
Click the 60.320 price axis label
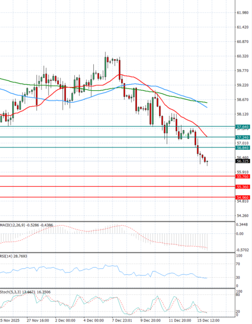(x=243, y=56)
